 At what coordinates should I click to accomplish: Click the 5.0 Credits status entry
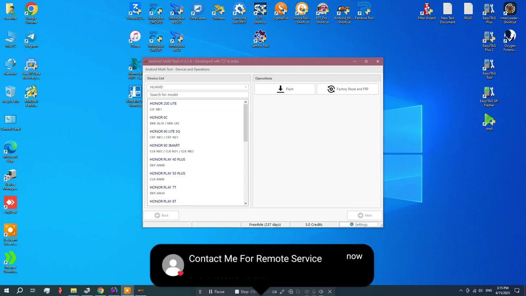(314, 224)
